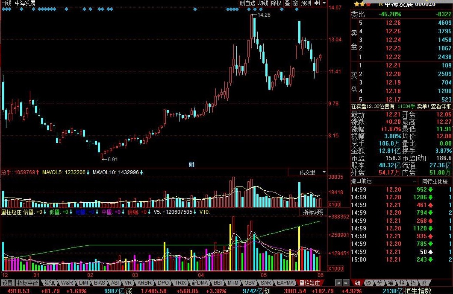Click the sell-1 row priced 12.22
The height and width of the screenshot is (294, 453).
[x=405, y=57]
